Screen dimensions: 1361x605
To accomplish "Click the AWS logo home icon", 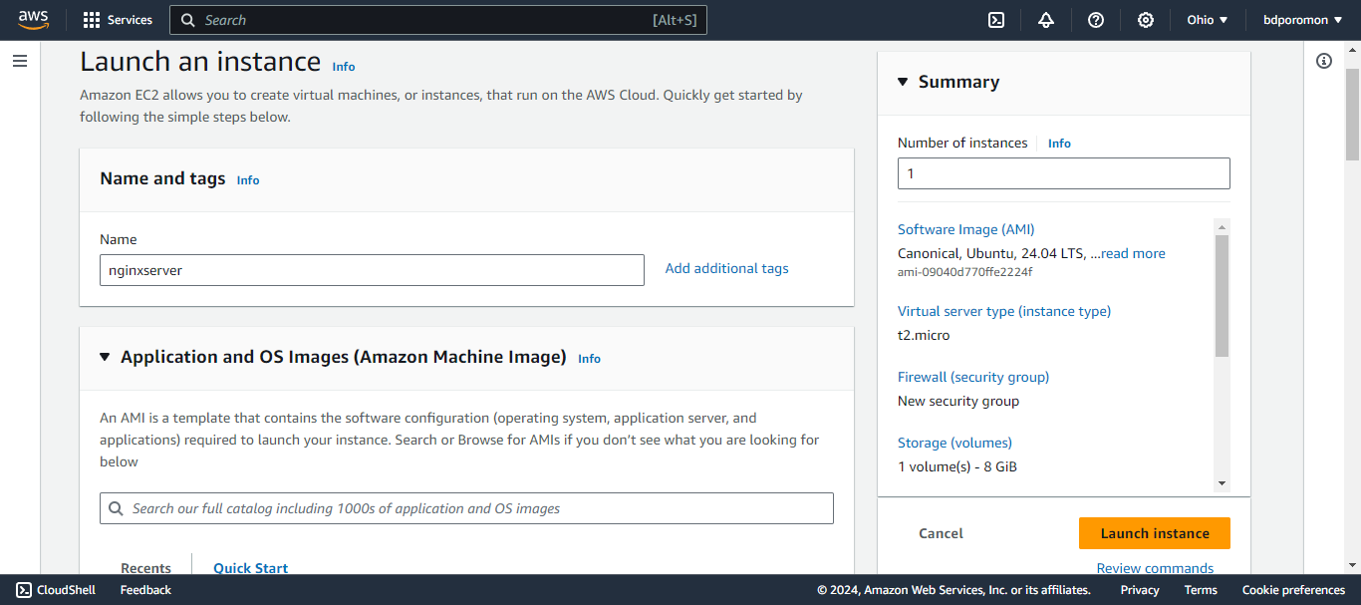I will coord(33,20).
